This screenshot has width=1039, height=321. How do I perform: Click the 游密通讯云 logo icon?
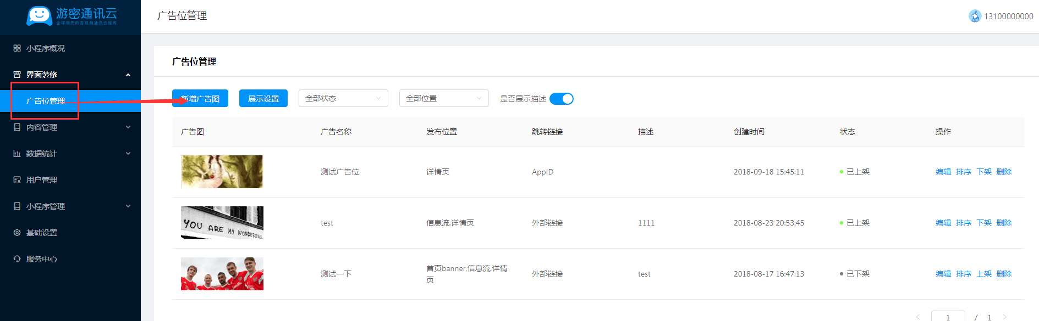coord(39,16)
